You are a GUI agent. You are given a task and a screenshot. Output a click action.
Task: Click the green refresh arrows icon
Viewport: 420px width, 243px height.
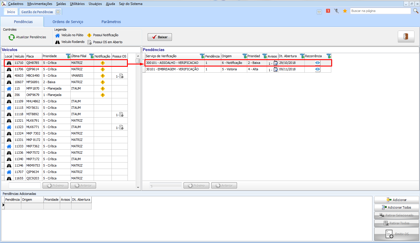(11, 37)
